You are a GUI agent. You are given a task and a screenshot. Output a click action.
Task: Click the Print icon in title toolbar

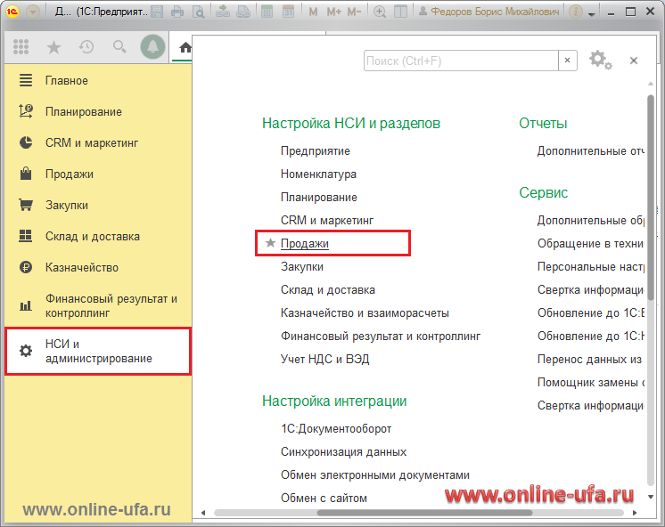pyautogui.click(x=177, y=12)
